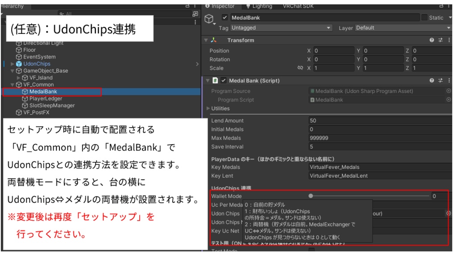Toggle the Scale constrain proportions link icon
This screenshot has height=254, width=457.
[x=300, y=68]
